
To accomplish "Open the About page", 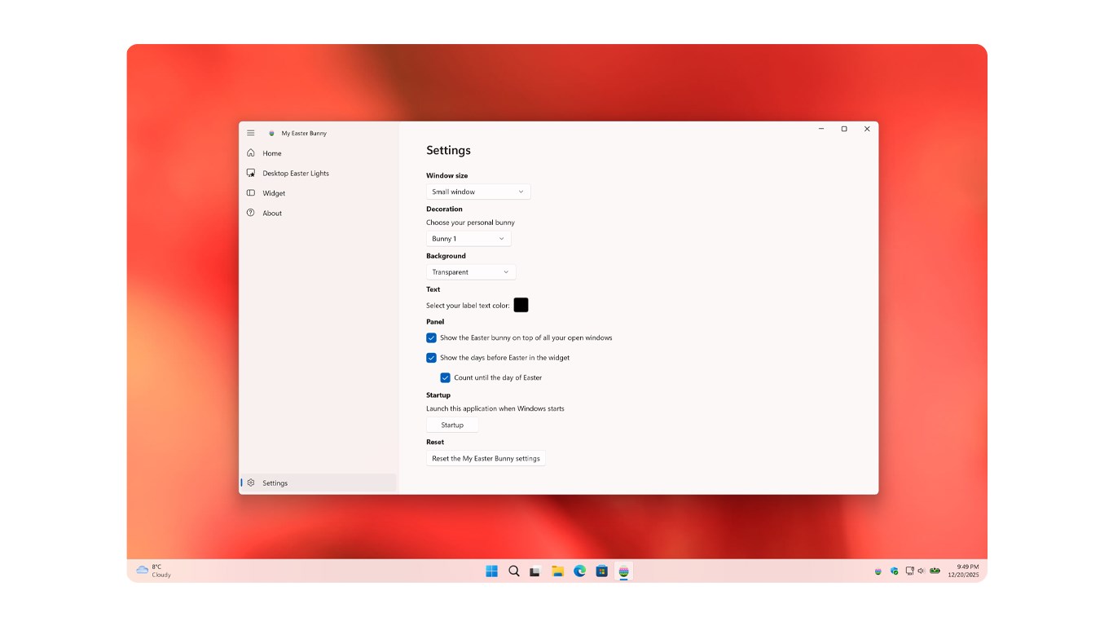I will coord(271,213).
